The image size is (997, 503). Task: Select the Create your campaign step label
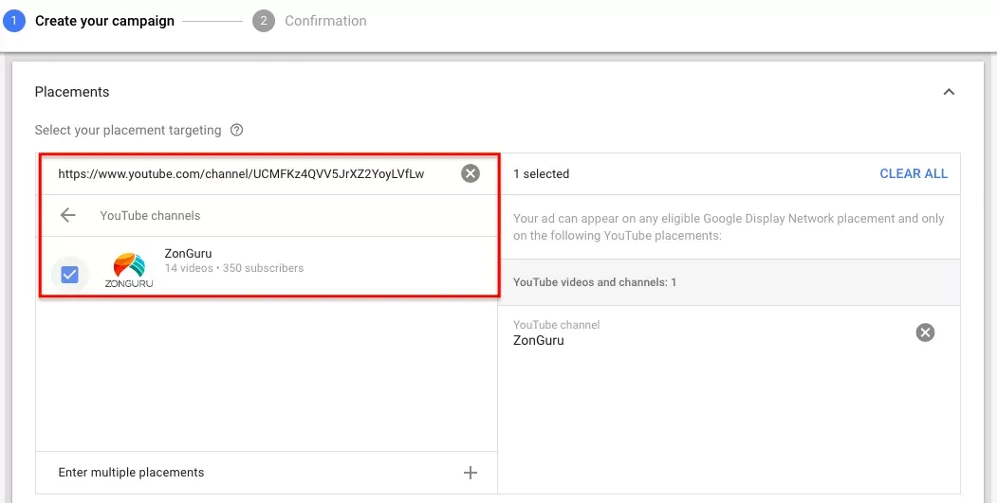click(x=104, y=21)
